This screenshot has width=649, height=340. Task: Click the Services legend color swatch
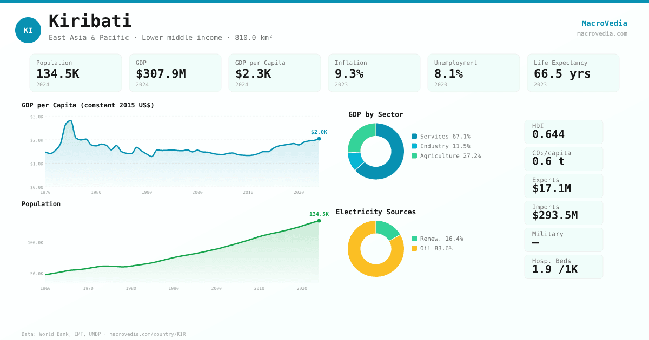pos(414,137)
